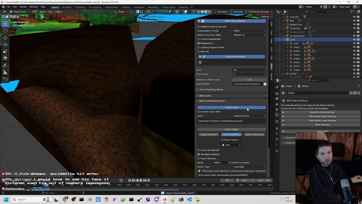Open Export Type Level Data dropdown
Image resolution: width=362 pixels, height=204 pixels.
249,167
